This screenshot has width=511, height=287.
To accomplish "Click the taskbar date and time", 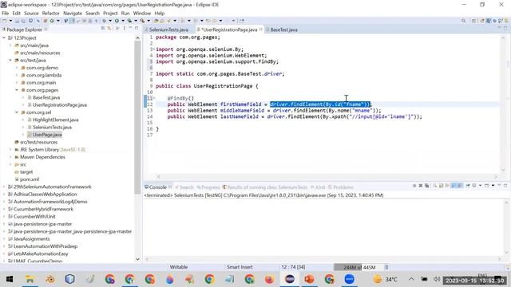I will click(474, 280).
